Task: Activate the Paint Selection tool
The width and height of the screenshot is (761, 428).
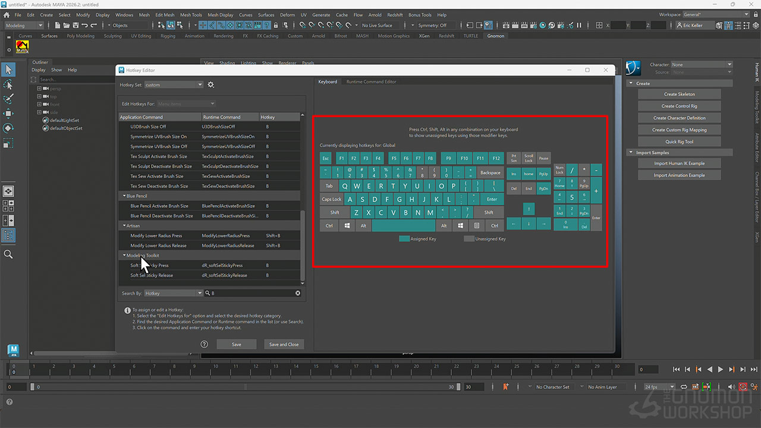Action: click(x=8, y=99)
